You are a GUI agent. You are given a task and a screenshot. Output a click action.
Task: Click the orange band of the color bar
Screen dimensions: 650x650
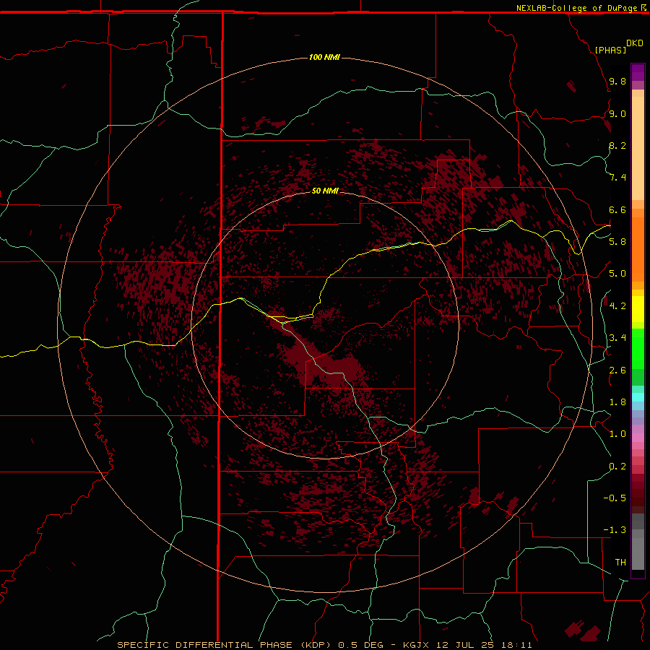[638, 250]
